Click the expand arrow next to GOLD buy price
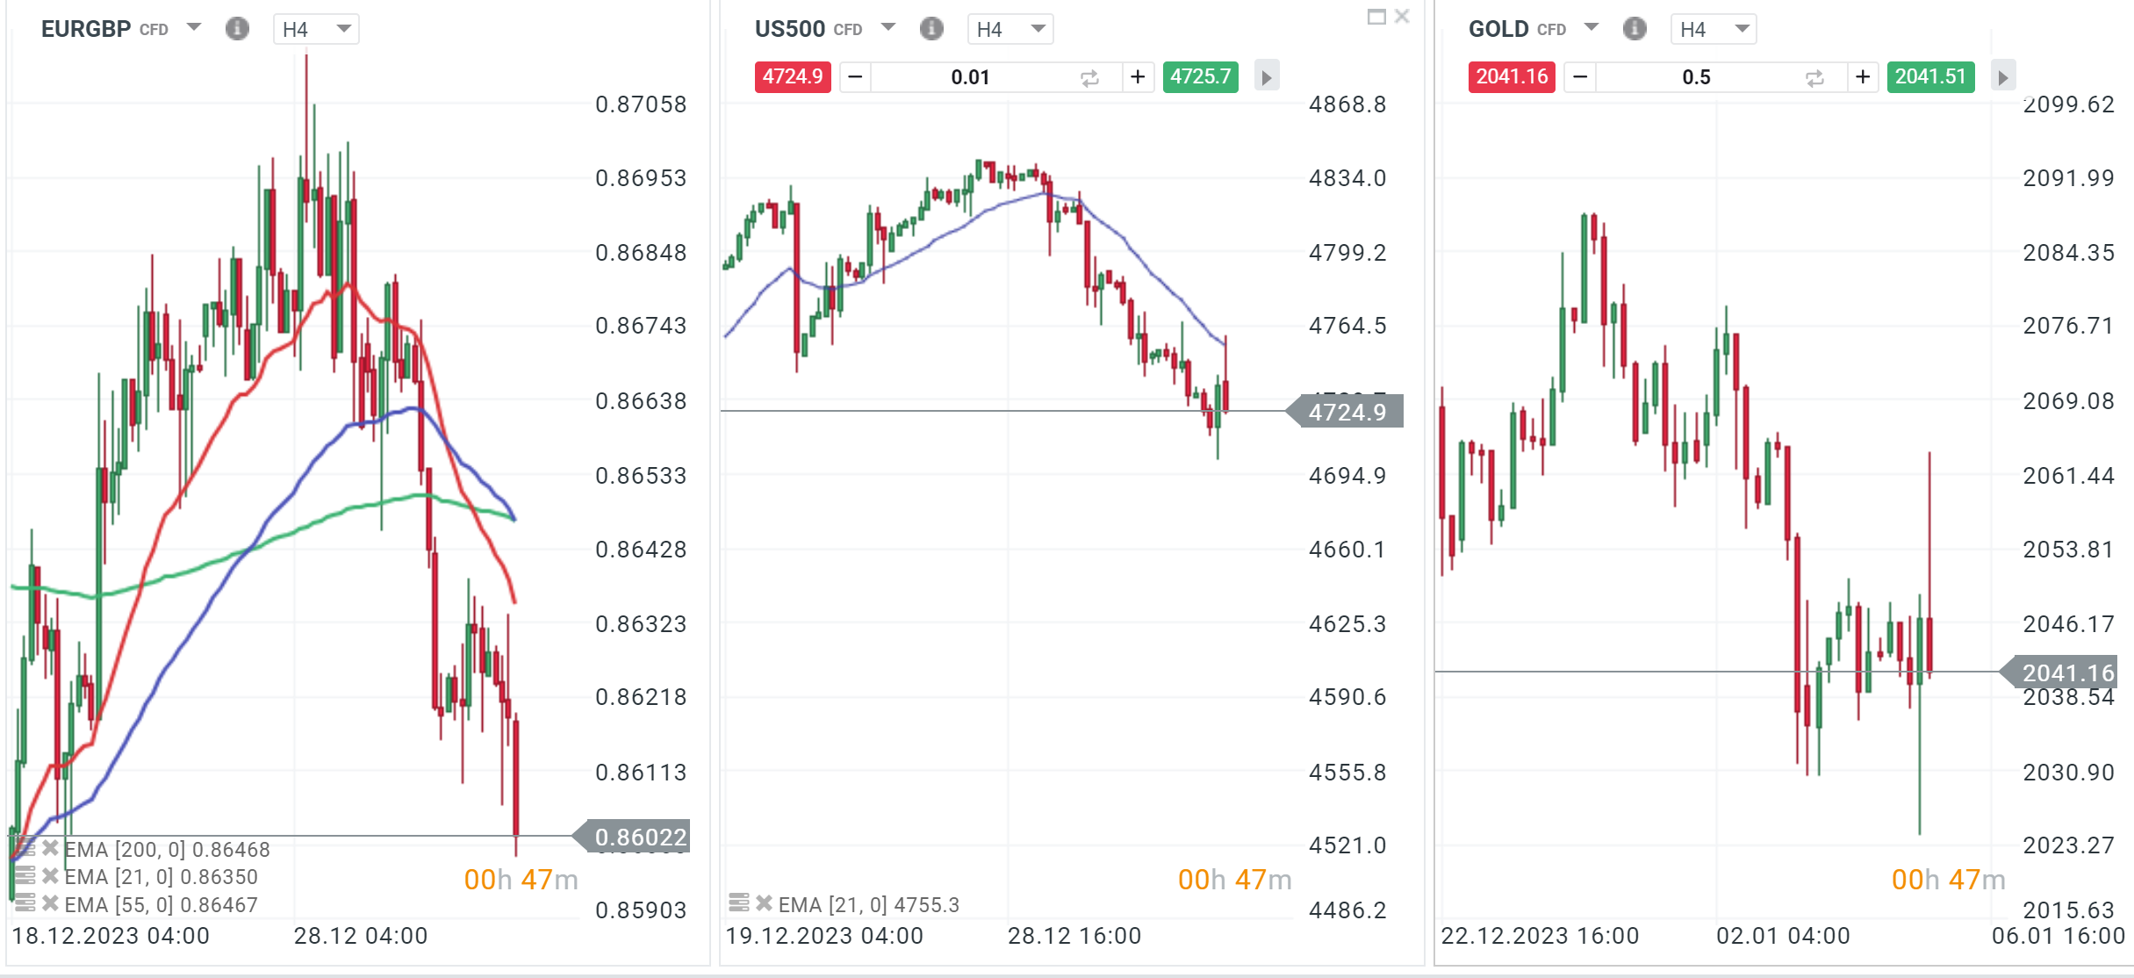 point(2002,77)
